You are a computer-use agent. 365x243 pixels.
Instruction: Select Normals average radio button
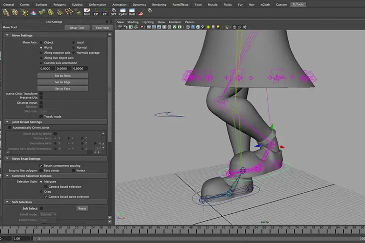pyautogui.click(x=74, y=53)
